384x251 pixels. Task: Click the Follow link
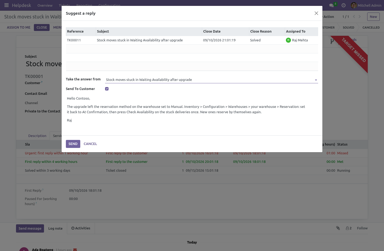pyautogui.click(x=362, y=228)
